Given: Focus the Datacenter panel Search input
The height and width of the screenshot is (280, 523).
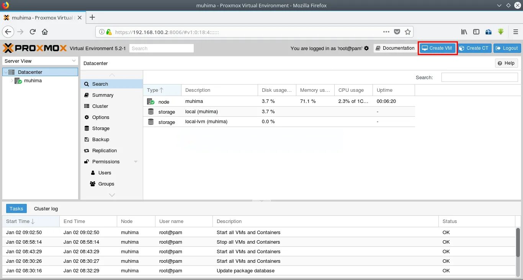Looking at the screenshot, I should [x=479, y=77].
